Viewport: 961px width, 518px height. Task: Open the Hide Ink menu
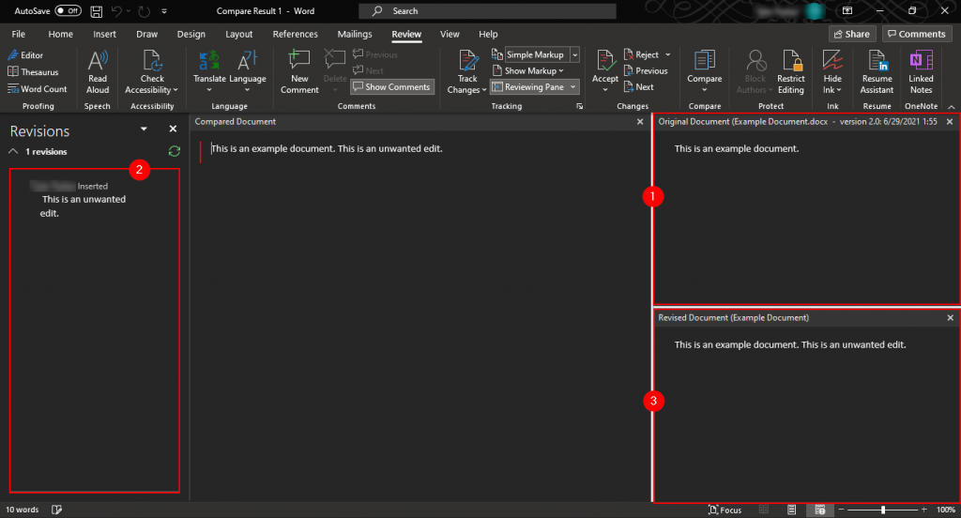pos(832,72)
